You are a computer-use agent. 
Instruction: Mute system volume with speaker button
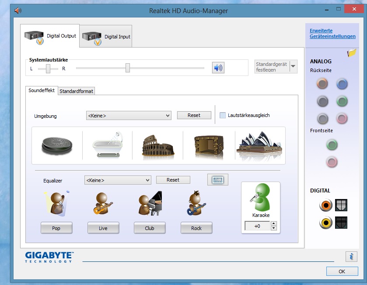pyautogui.click(x=218, y=68)
